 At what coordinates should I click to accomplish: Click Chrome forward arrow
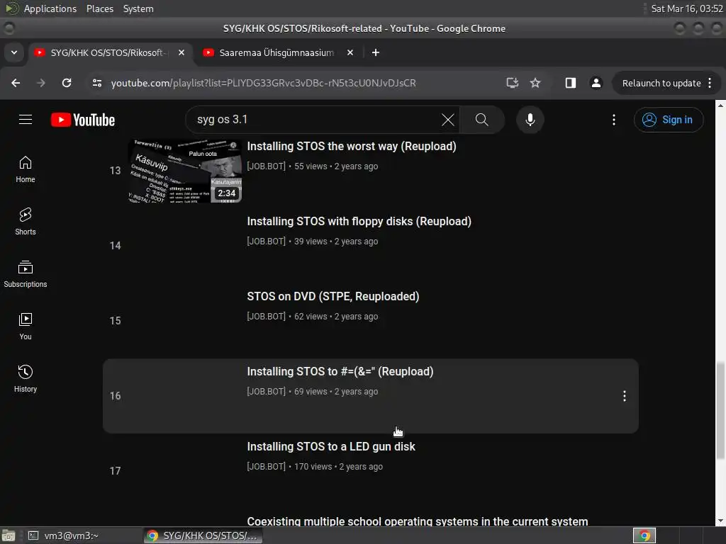coord(41,83)
